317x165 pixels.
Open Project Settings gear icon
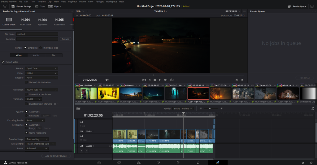click(x=311, y=163)
